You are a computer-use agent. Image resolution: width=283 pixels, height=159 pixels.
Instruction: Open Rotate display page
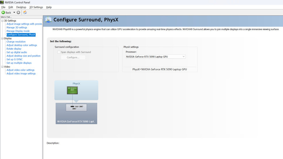pyautogui.click(x=14, y=49)
